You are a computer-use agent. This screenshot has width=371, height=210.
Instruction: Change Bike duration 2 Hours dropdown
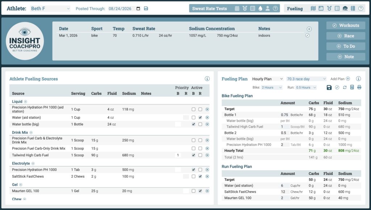pyautogui.click(x=272, y=87)
